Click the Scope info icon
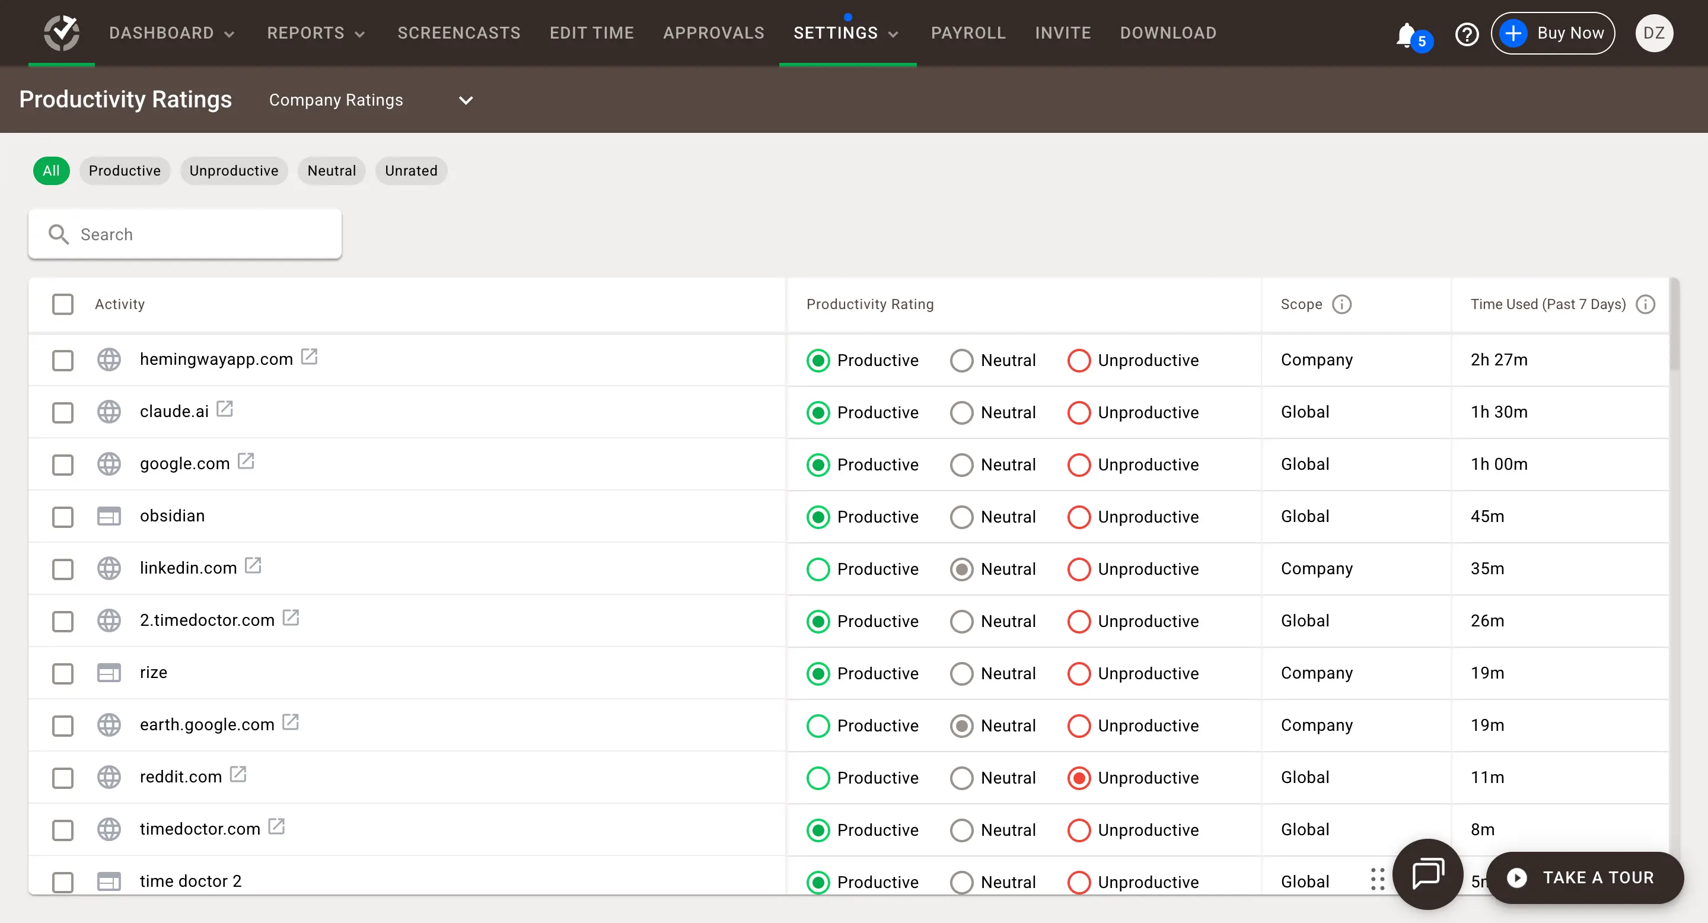This screenshot has height=923, width=1708. 1341,304
